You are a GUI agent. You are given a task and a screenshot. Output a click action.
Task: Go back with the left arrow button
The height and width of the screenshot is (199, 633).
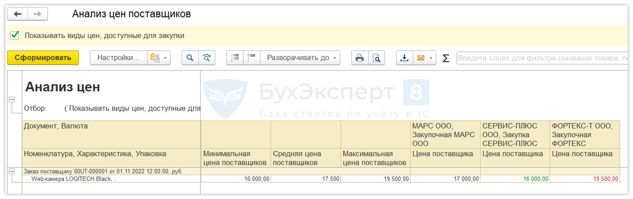click(x=18, y=14)
